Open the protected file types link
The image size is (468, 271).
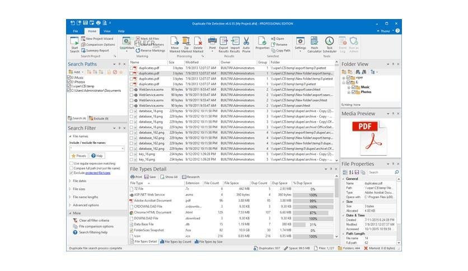[x=98, y=173]
